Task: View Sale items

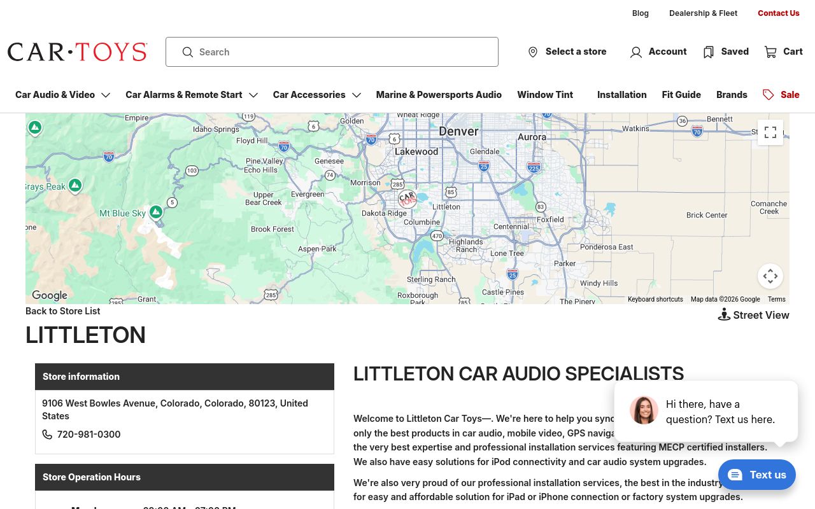Action: (x=790, y=95)
